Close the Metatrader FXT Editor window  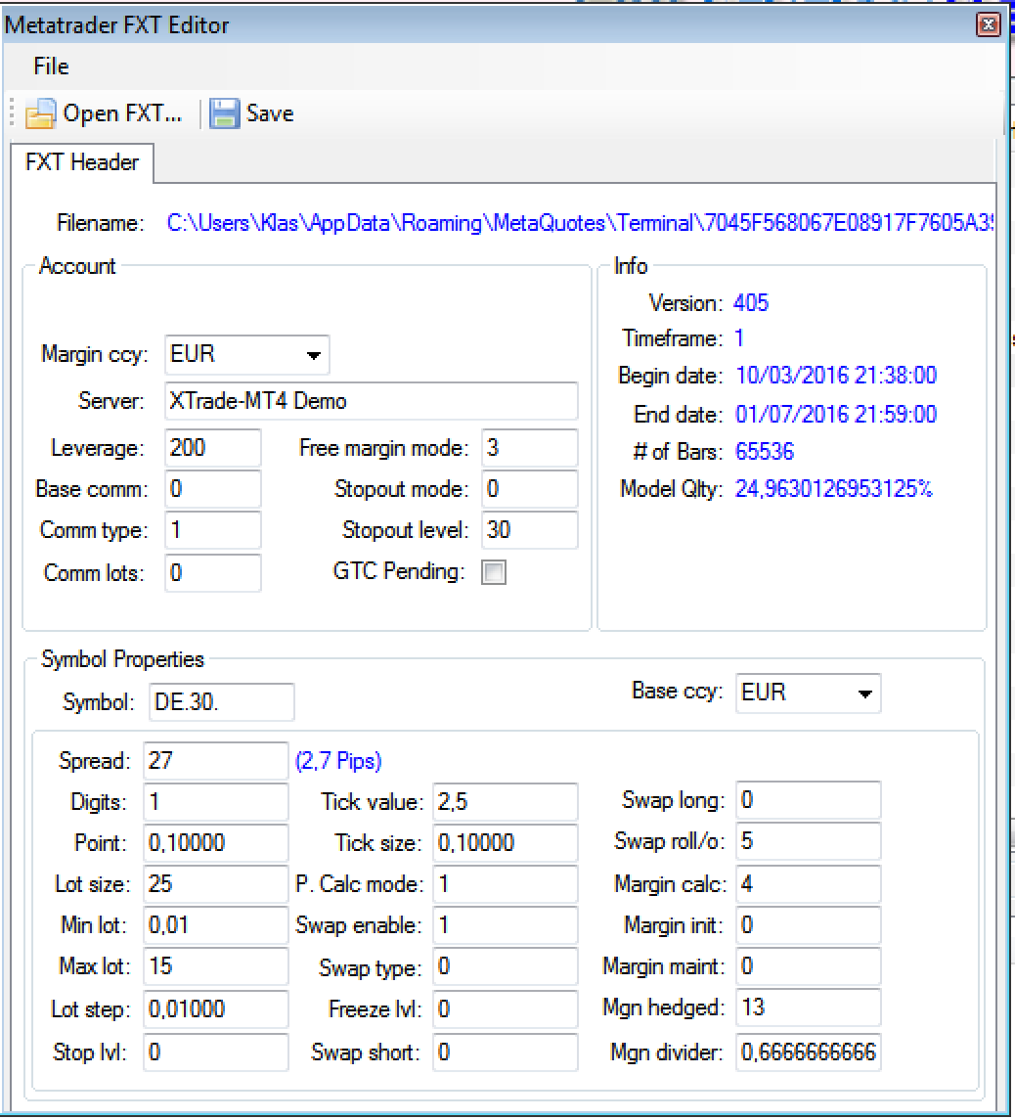(x=988, y=25)
